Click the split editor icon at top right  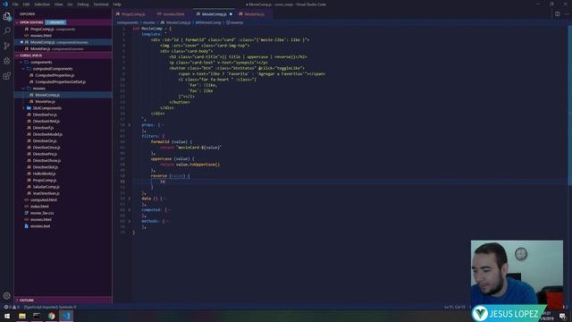[x=558, y=14]
